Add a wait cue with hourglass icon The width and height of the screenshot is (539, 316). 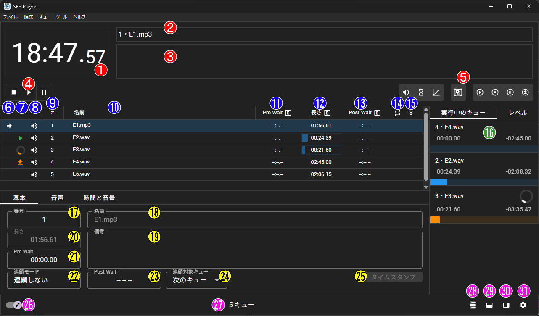[x=421, y=92]
